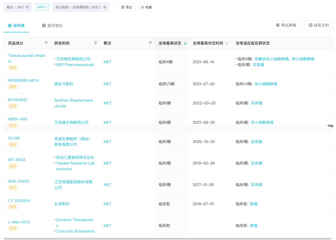The height and width of the screenshot is (240, 336).
Task: Click the date 2017-12-26 cell
Action: (x=203, y=185)
